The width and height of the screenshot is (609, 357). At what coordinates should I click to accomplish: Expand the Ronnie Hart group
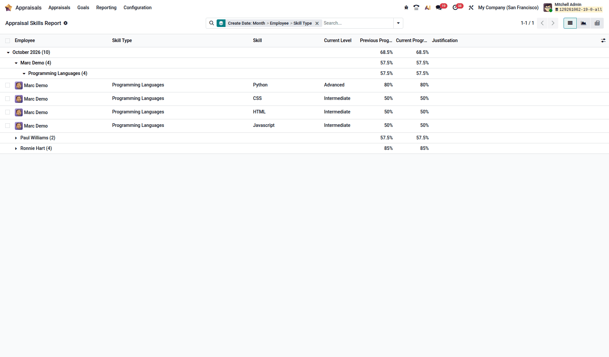coord(16,149)
